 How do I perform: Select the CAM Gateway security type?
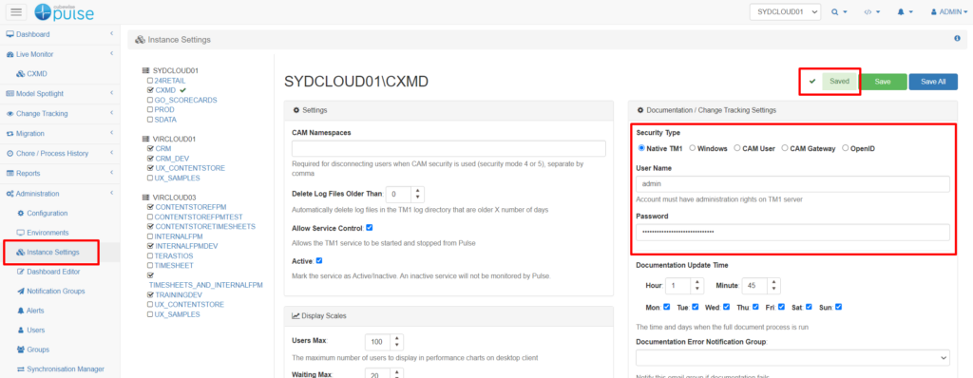pos(785,148)
